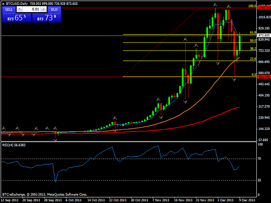Screen dimensions: 271x203
Task: Click the 493.445 price axis value
Action: pyautogui.click(x=264, y=84)
